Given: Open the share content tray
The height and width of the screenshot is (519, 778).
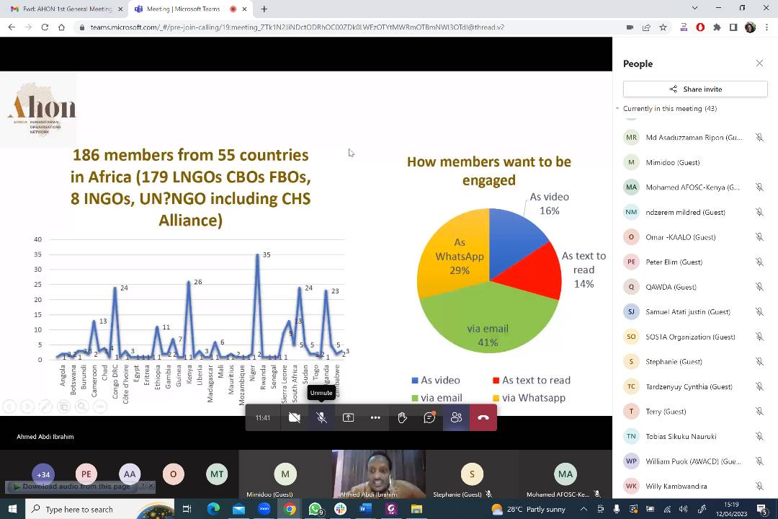Looking at the screenshot, I should click(x=348, y=417).
